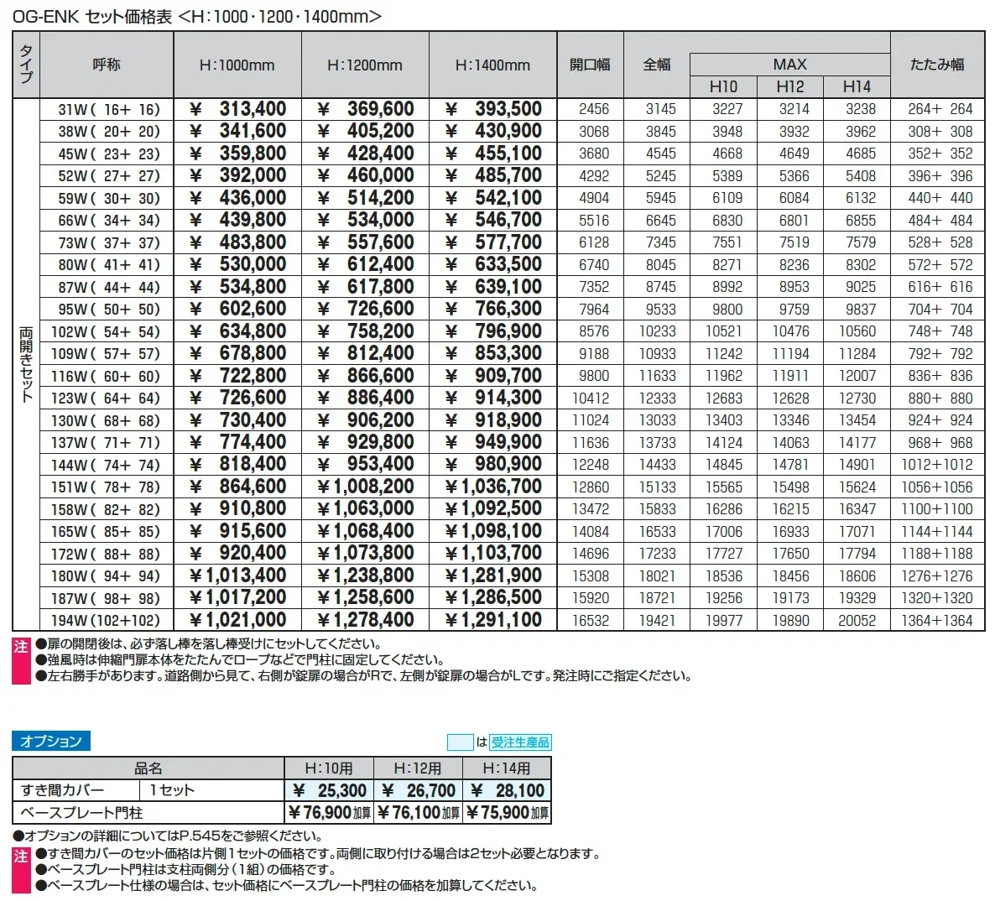Click option price ¥25,300

pos(330,790)
